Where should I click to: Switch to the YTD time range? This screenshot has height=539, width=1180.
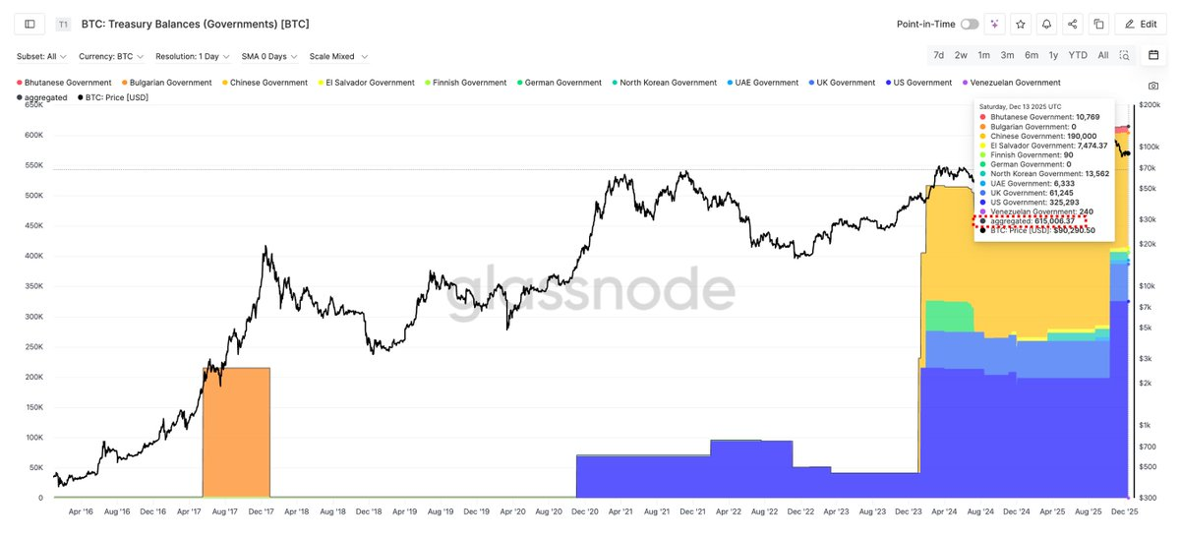point(1078,55)
